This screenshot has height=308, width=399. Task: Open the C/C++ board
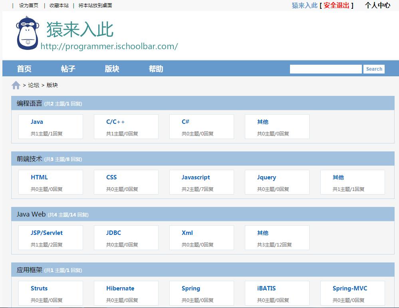click(115, 122)
